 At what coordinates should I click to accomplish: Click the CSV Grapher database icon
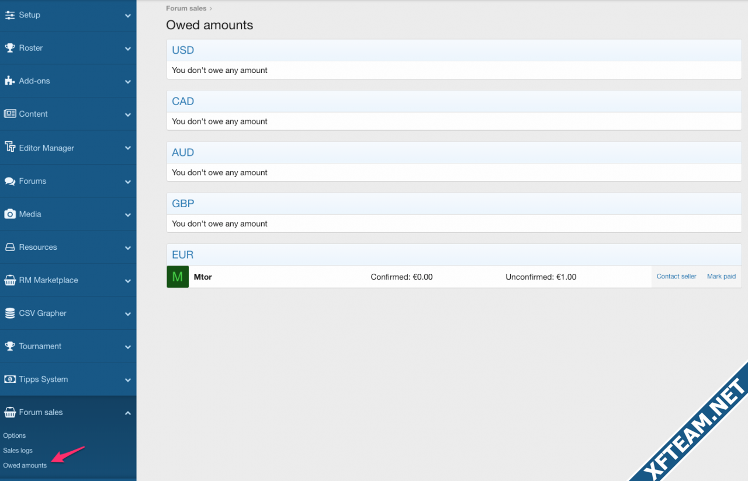[10, 313]
